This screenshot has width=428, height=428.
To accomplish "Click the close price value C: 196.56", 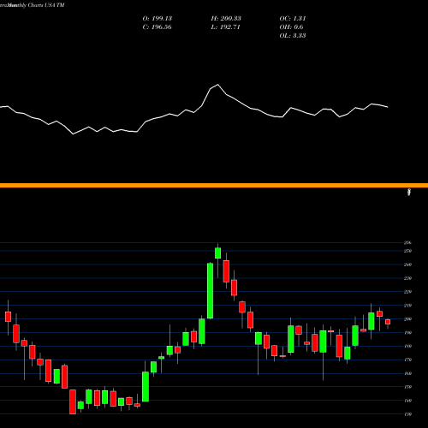I will pos(158,27).
